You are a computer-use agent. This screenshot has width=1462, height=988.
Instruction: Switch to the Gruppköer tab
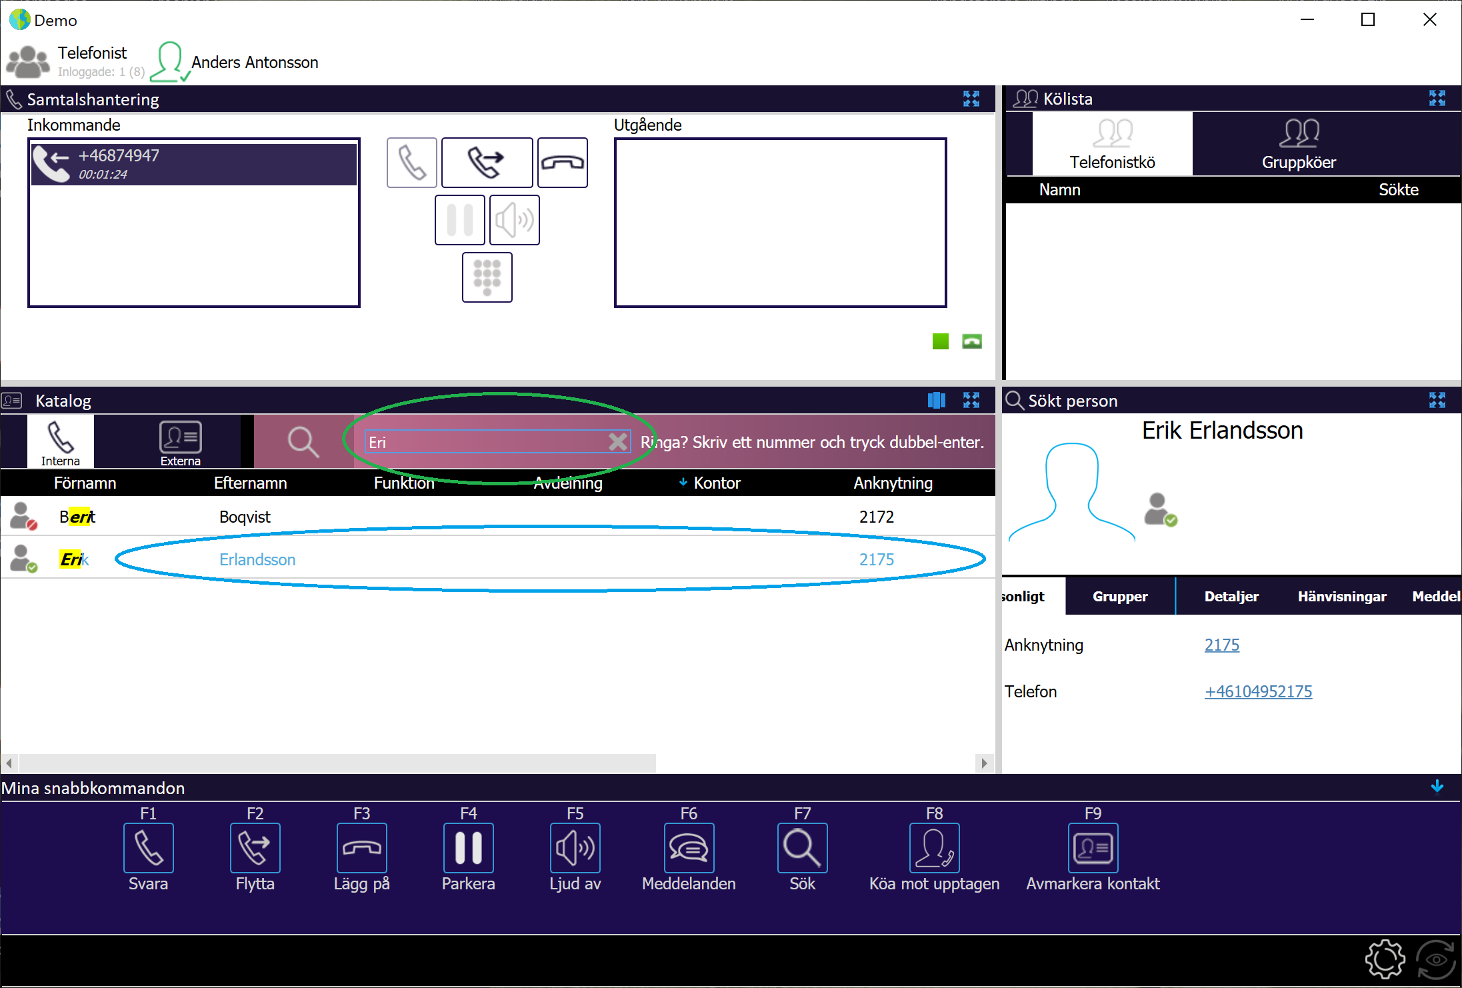click(x=1299, y=144)
